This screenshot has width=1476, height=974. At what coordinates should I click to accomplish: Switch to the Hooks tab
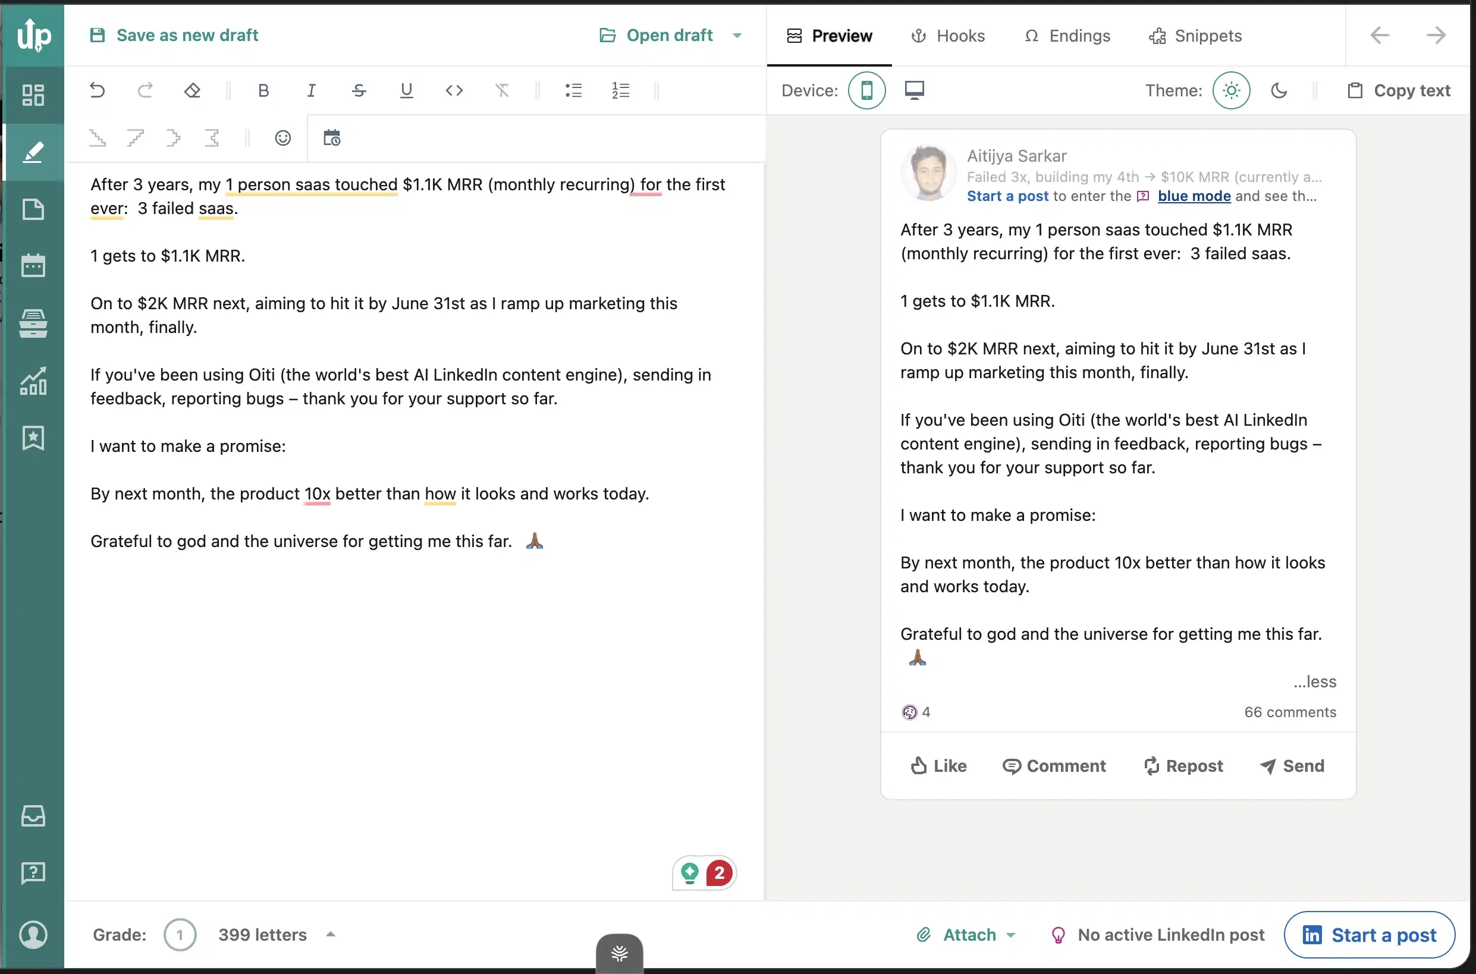pyautogui.click(x=948, y=36)
